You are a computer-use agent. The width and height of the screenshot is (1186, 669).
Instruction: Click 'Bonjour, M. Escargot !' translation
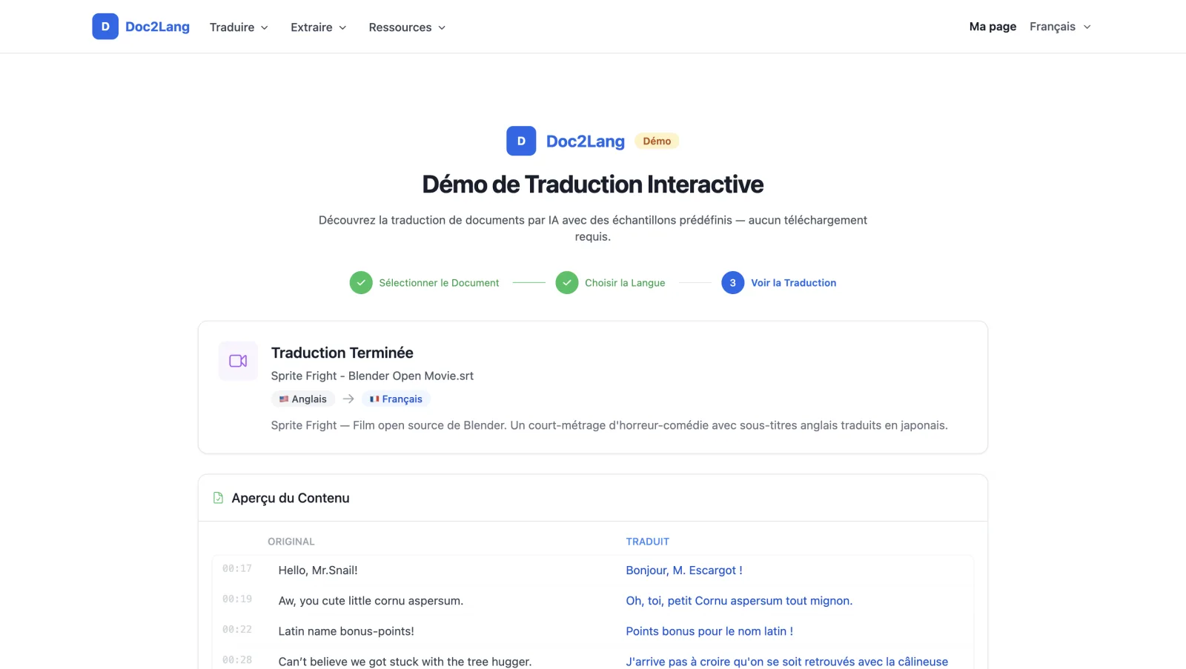coord(684,570)
